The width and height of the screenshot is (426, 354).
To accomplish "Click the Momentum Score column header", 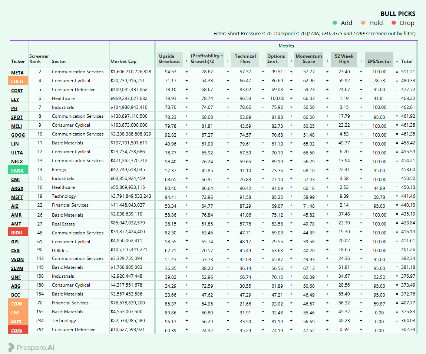I will 308,59.
